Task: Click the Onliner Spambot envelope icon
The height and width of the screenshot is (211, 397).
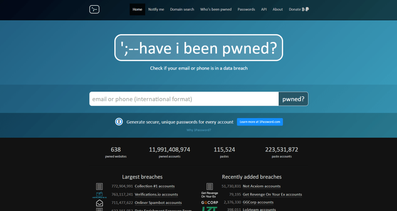Action: (100, 203)
